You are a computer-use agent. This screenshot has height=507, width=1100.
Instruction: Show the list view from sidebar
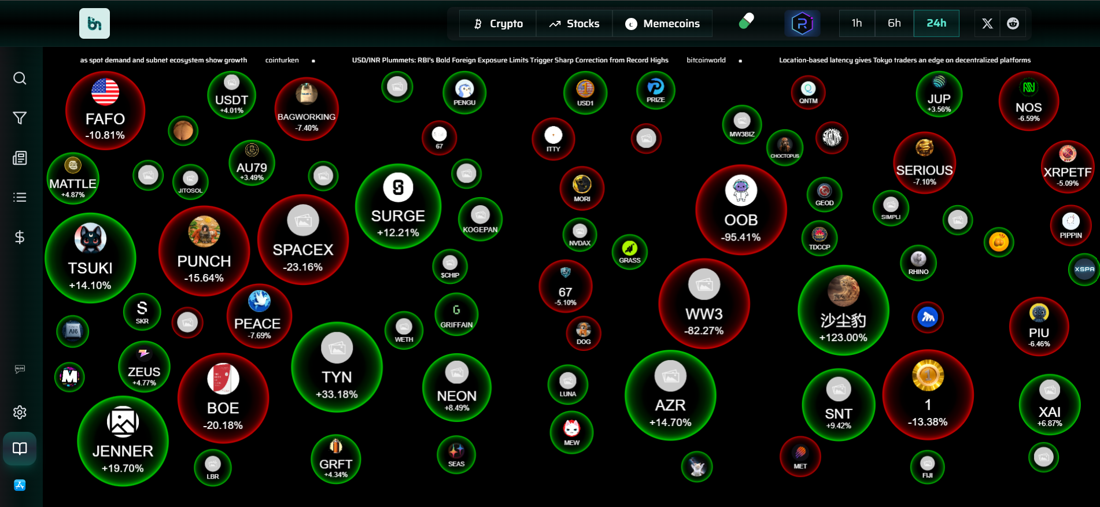point(20,198)
